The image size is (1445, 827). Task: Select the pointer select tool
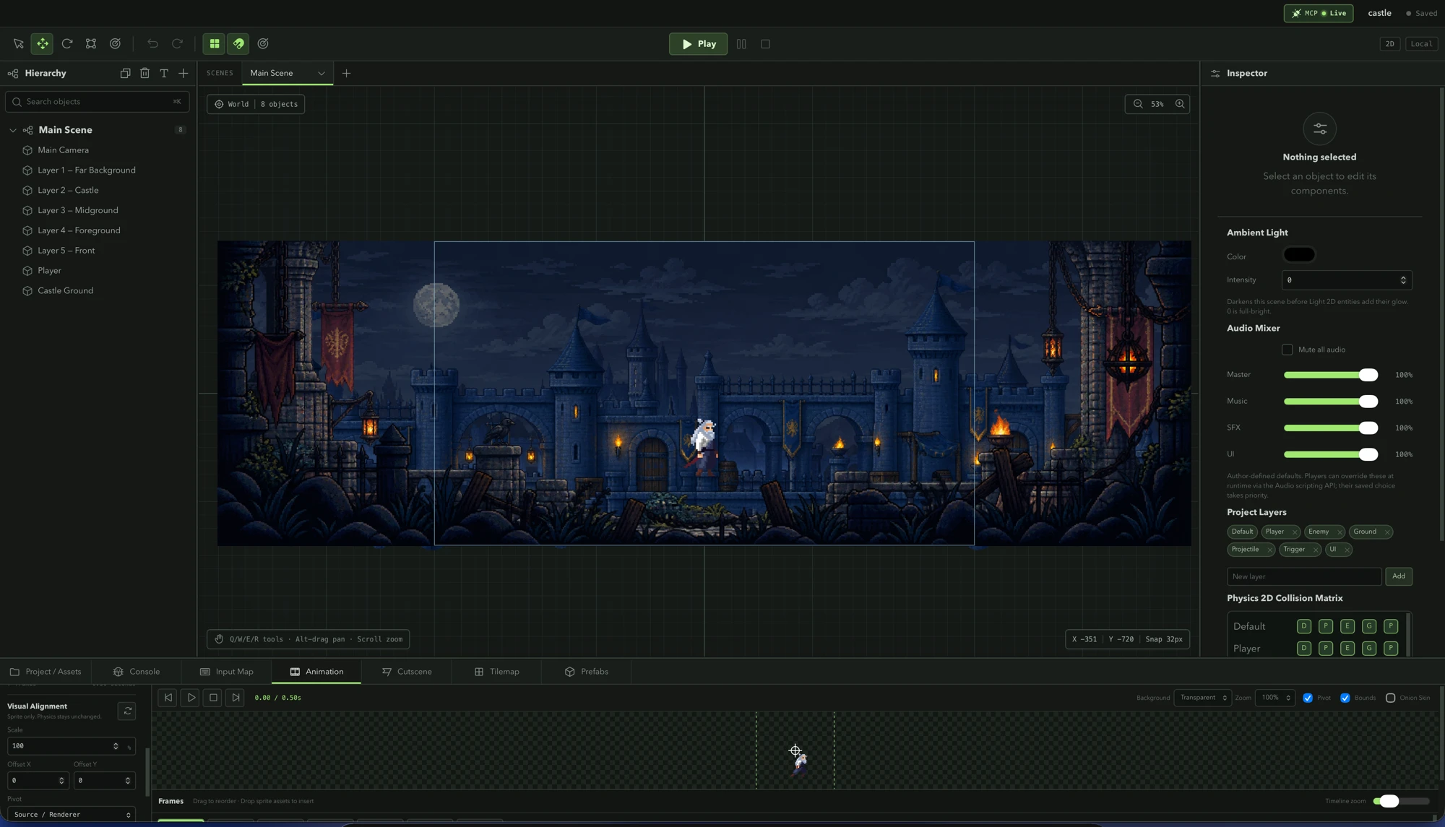(x=18, y=44)
